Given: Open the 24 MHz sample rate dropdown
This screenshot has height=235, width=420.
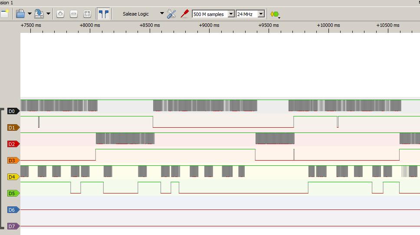Looking at the screenshot, I should click(261, 14).
